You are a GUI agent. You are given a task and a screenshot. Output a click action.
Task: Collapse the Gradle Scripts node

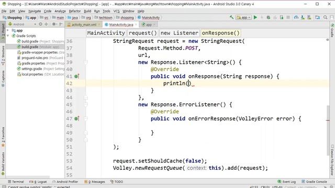[8, 36]
